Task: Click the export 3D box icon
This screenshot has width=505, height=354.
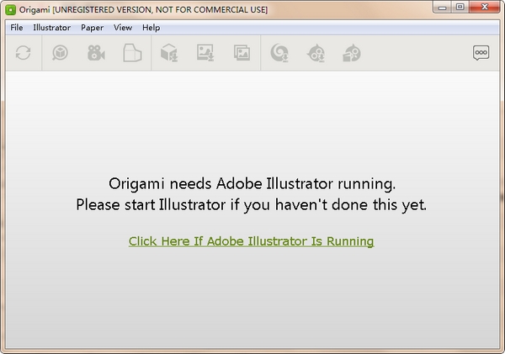Action: tap(169, 53)
